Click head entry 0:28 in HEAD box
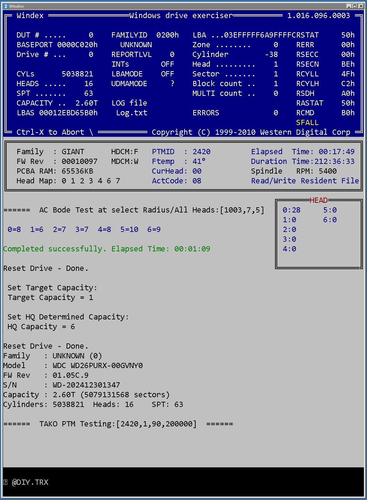 click(291, 210)
